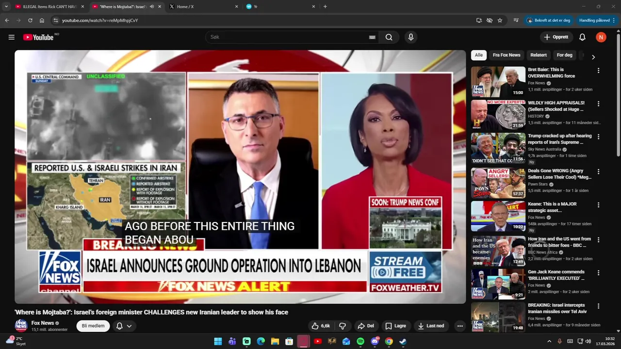
Task: Open Steam from the taskbar
Action: coord(403,341)
